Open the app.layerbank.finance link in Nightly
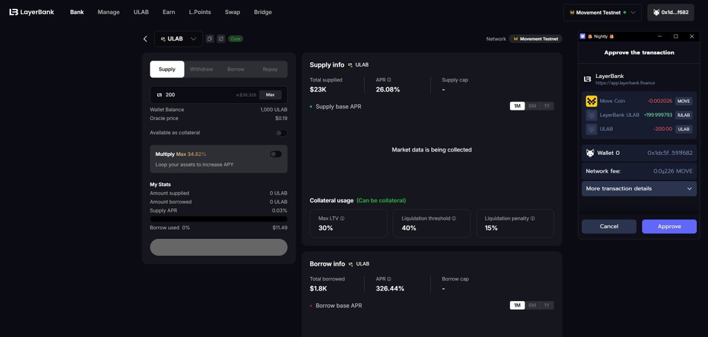This screenshot has height=337, width=708. (625, 83)
